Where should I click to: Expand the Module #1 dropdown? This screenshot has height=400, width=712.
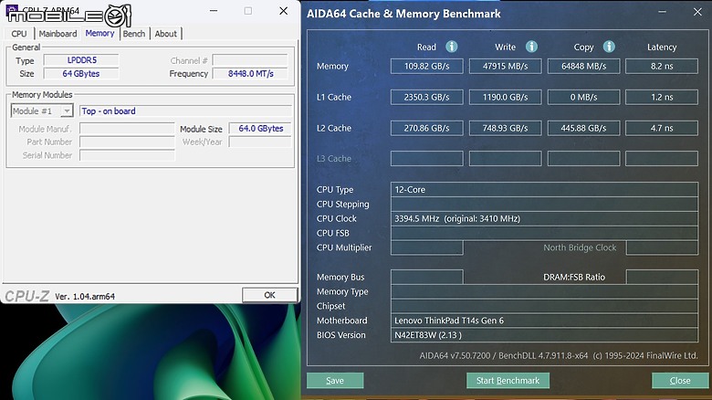pos(67,111)
